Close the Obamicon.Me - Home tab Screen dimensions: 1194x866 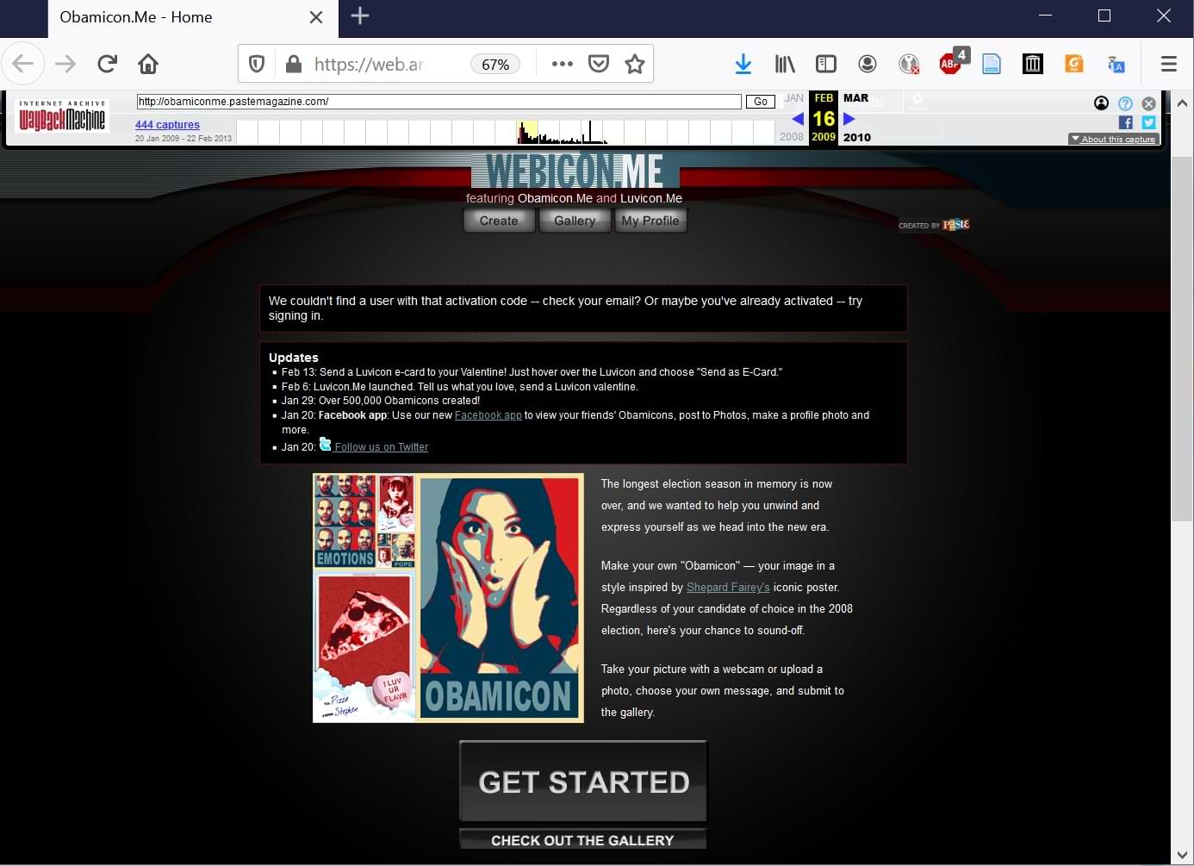(316, 17)
